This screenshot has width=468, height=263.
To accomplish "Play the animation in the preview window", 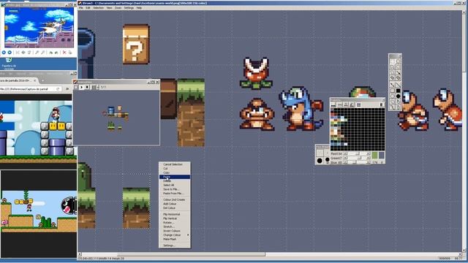I will (81, 87).
